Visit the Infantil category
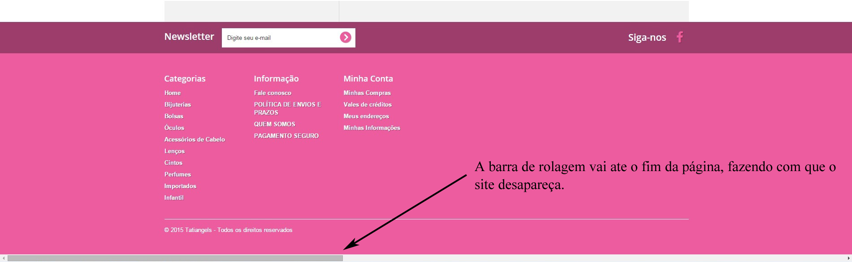The width and height of the screenshot is (852, 262). coord(174,198)
